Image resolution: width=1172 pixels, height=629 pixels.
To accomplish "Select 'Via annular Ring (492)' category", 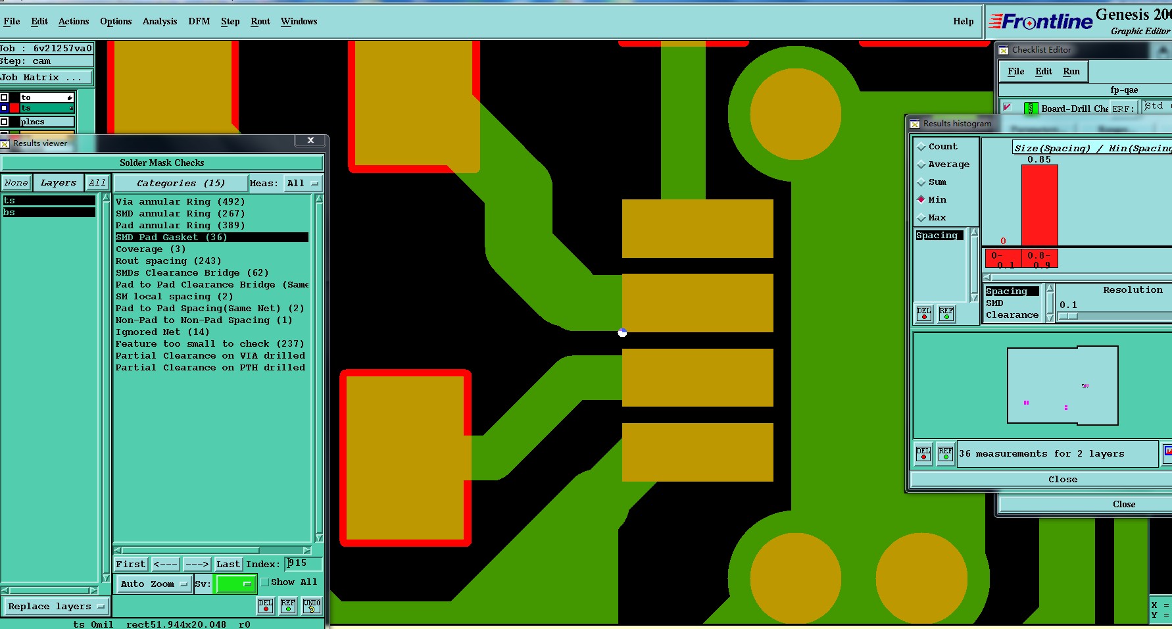I will tap(180, 201).
